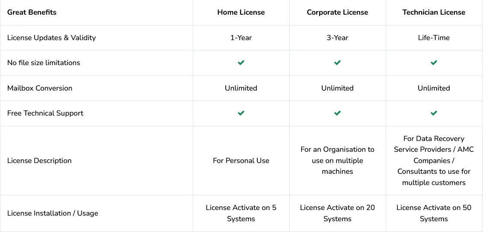483x232 pixels.
Task: Click the Life-Time validity cell
Action: pos(434,38)
